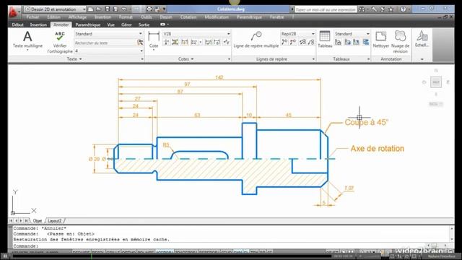This screenshot has width=462, height=260.
Task: Click the keyword search field in title bar
Action: 326,9
